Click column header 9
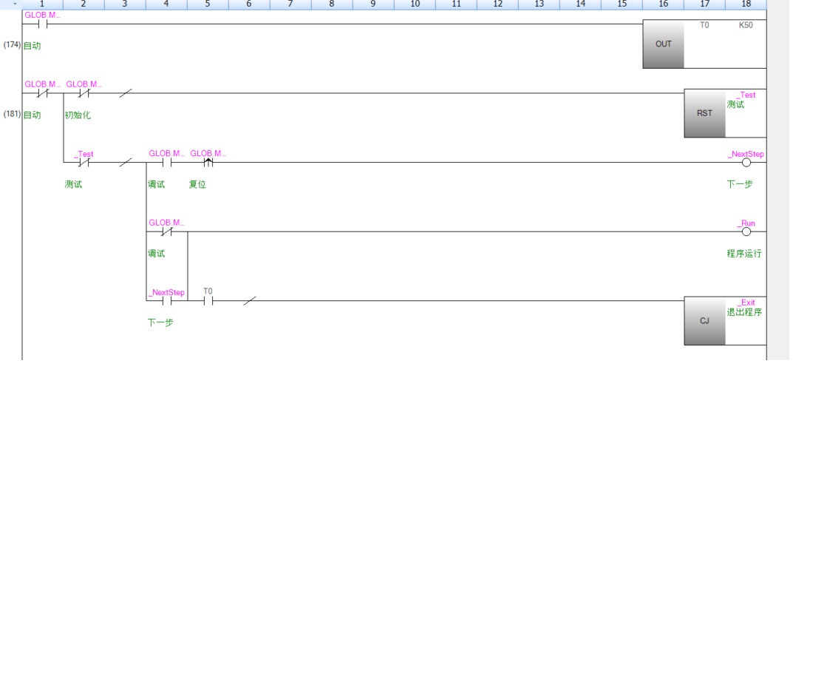Image resolution: width=827 pixels, height=690 pixels. (373, 4)
